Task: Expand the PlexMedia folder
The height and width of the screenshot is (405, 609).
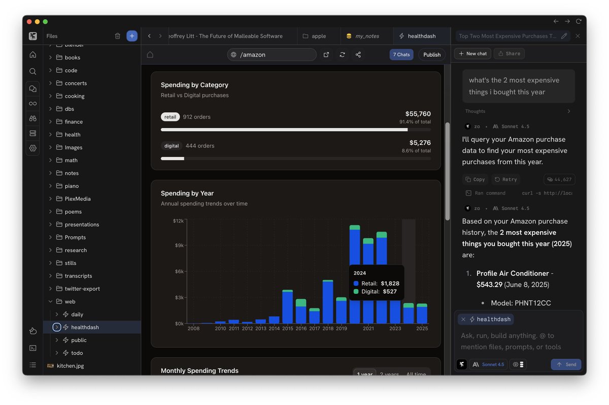Action: [51, 199]
